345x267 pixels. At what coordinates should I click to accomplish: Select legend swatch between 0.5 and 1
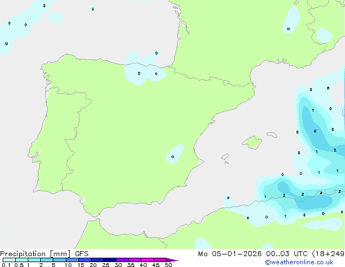22,260
